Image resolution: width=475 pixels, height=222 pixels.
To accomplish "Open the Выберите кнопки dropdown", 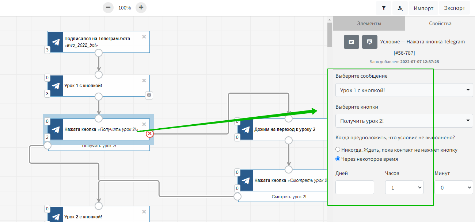I will click(404, 121).
